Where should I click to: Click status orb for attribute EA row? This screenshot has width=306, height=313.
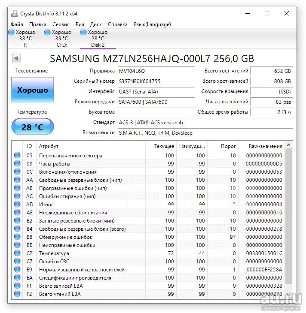click(17, 278)
